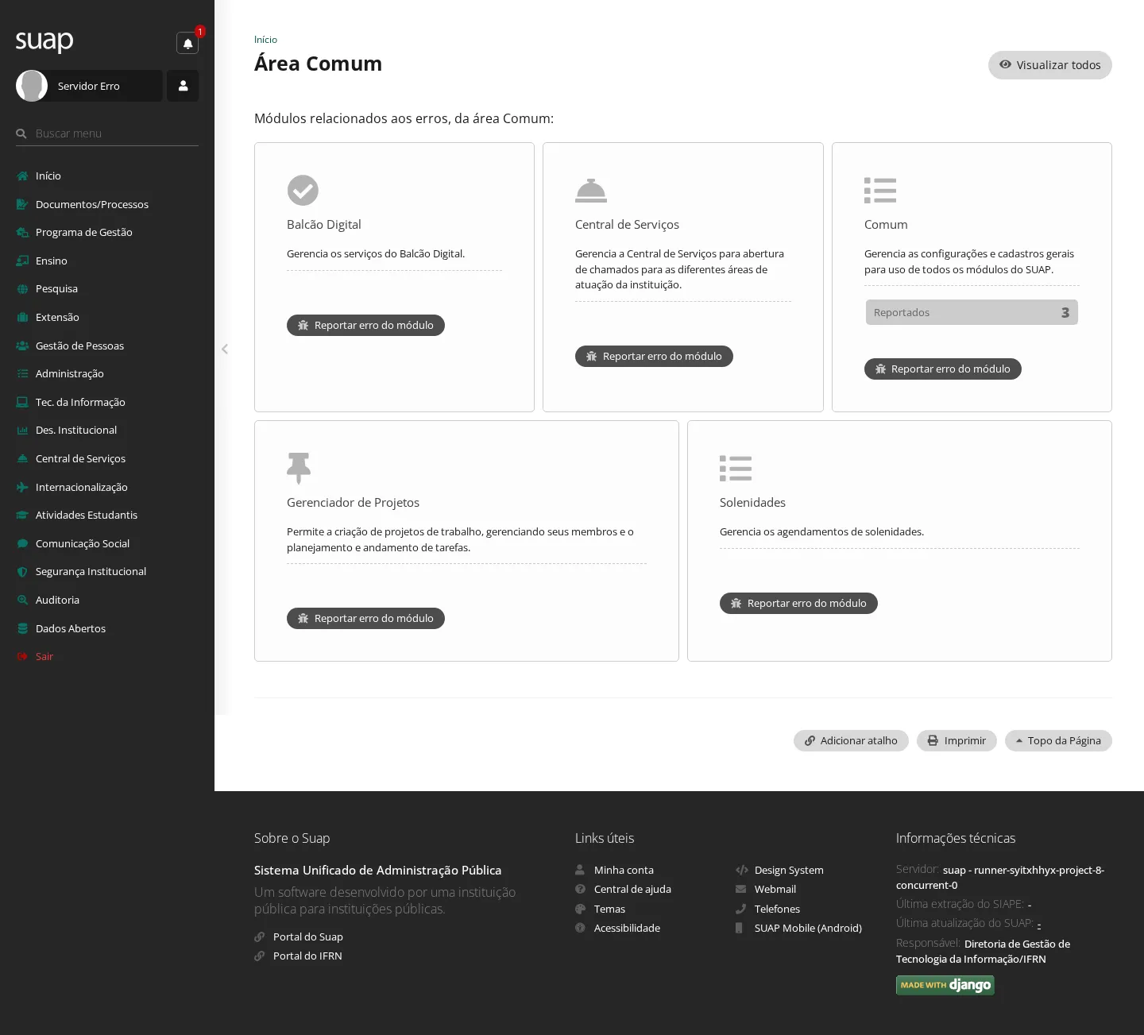Image resolution: width=1144 pixels, height=1035 pixels.
Task: Report an error for Gerenciador de Projetos
Action: pyautogui.click(x=365, y=618)
